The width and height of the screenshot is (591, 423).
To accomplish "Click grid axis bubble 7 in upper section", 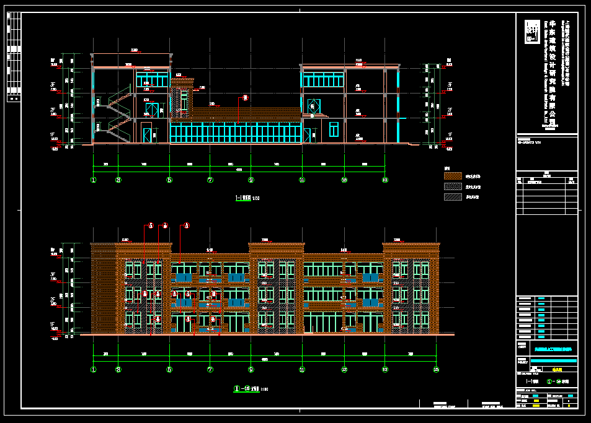I will [210, 180].
